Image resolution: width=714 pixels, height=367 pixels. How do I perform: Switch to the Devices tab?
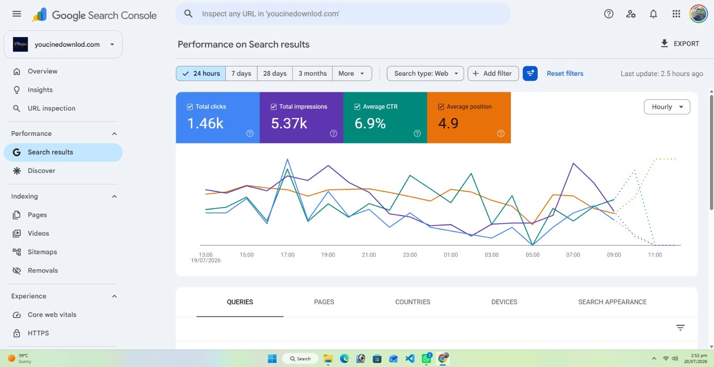click(x=504, y=302)
